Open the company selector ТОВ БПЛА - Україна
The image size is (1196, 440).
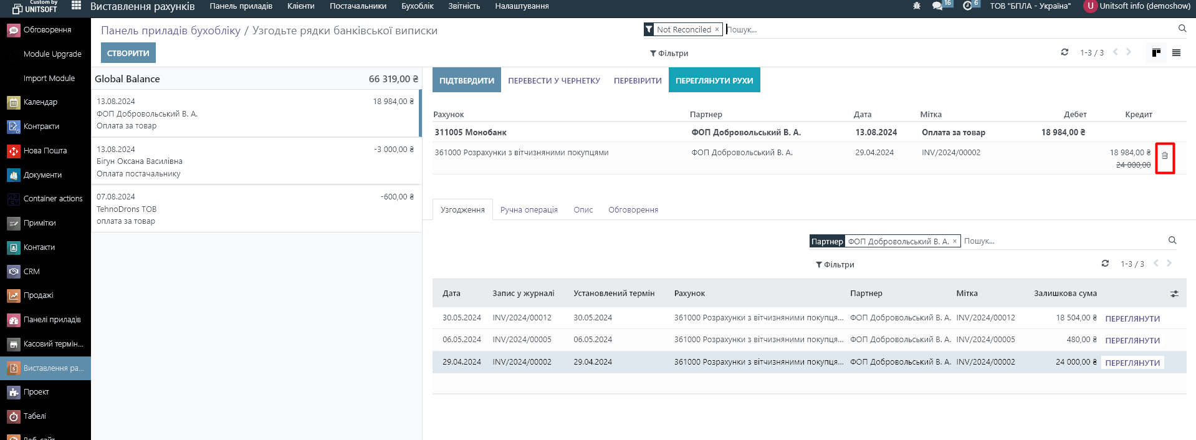pos(1030,6)
